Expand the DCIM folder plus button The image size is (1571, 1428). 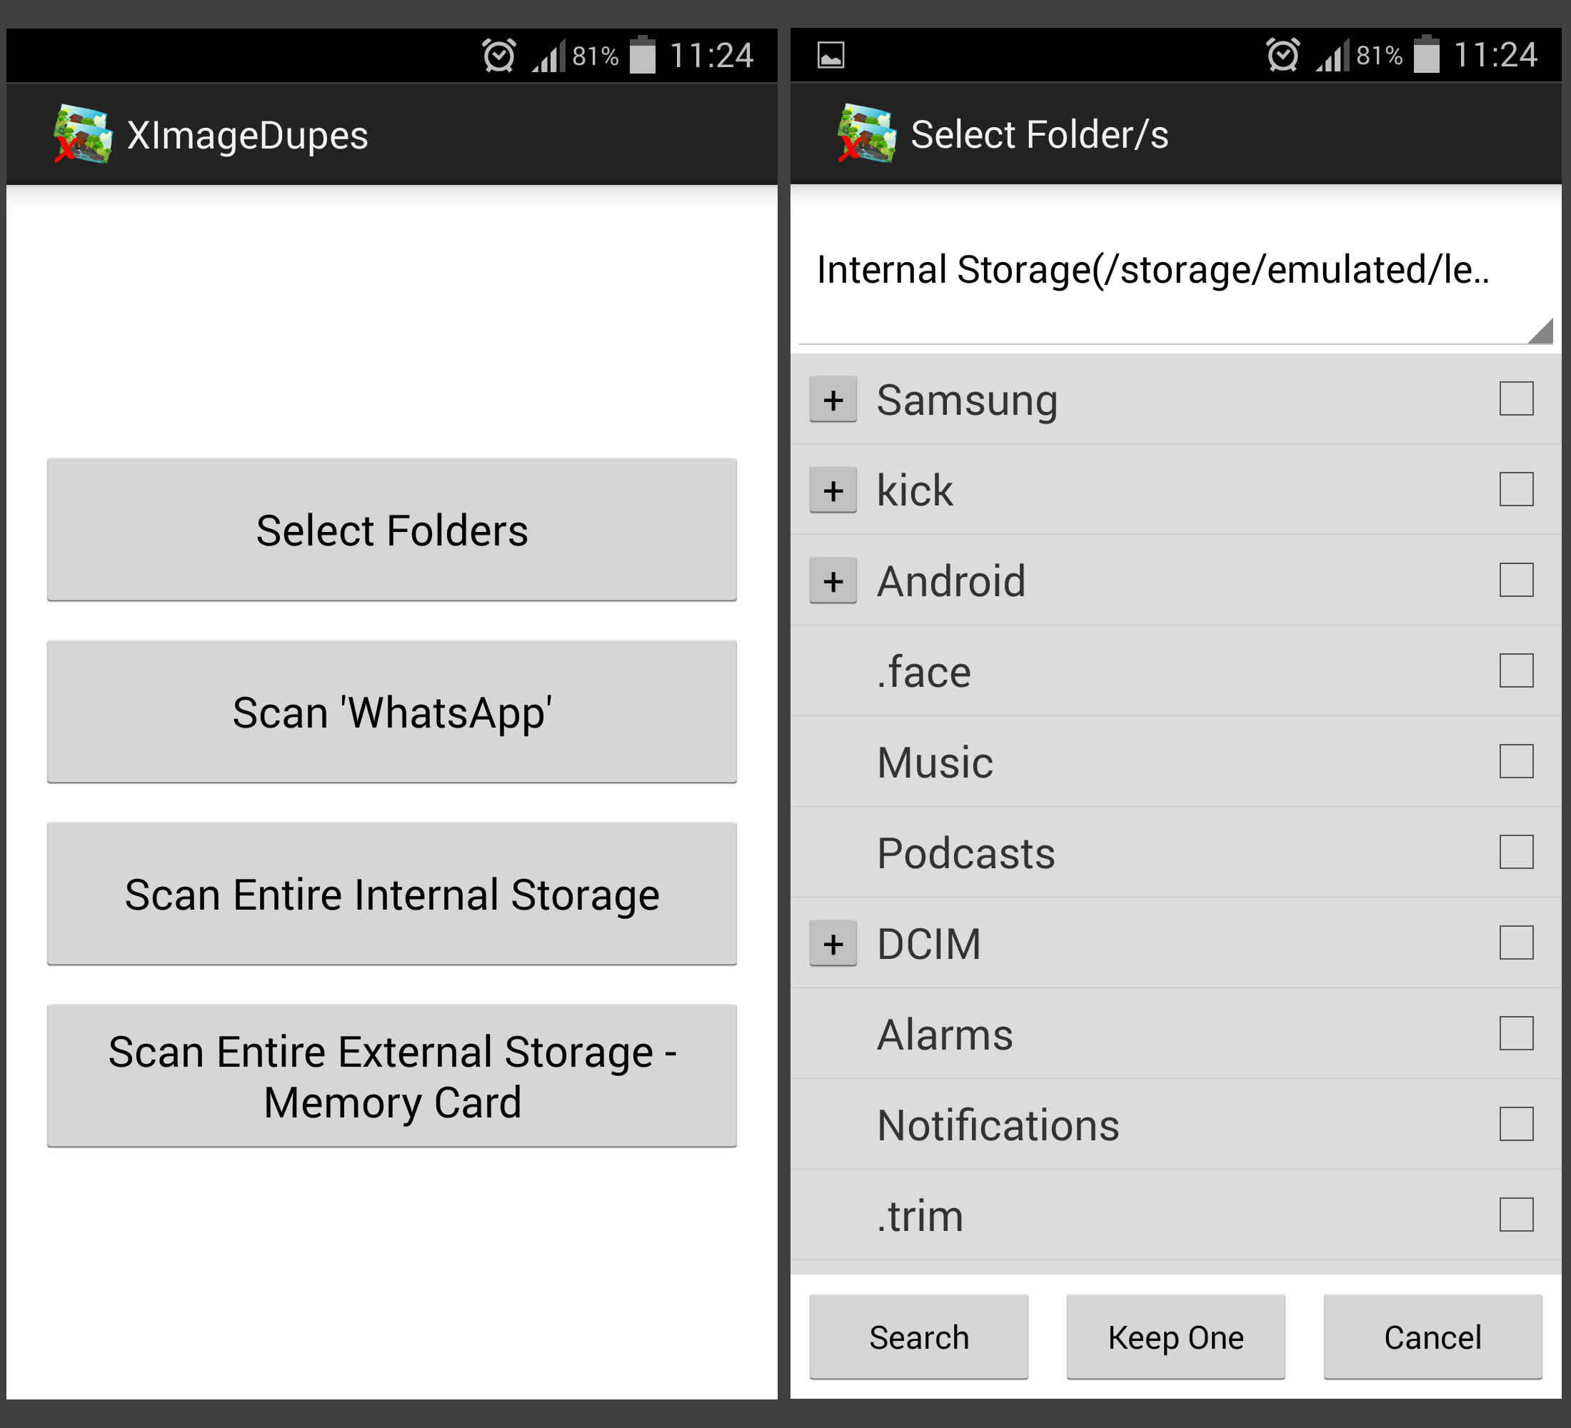[833, 943]
